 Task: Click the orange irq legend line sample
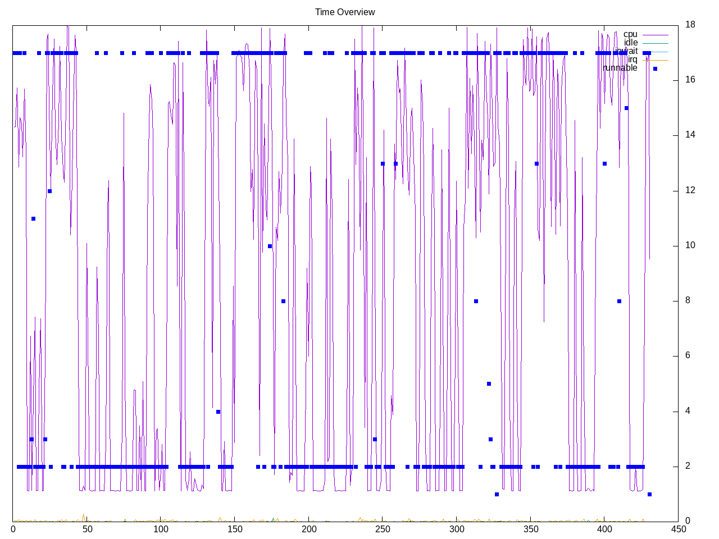[x=655, y=60]
